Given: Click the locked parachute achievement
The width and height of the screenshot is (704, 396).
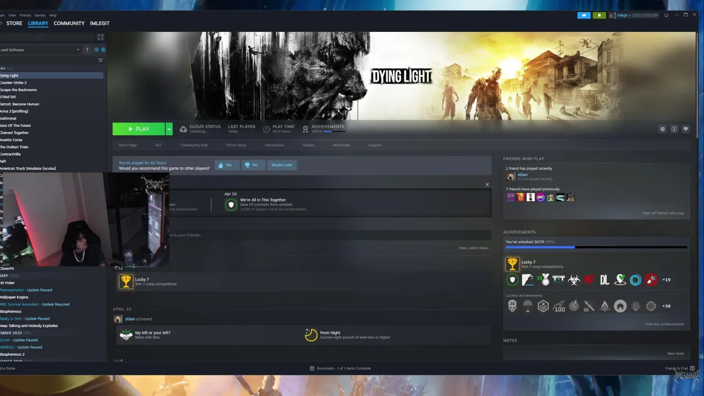Looking at the screenshot, I should coord(527,306).
